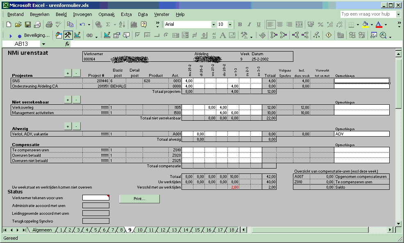This screenshot has height=243, width=404.
Task: Click the help question input box
Action: [368, 14]
